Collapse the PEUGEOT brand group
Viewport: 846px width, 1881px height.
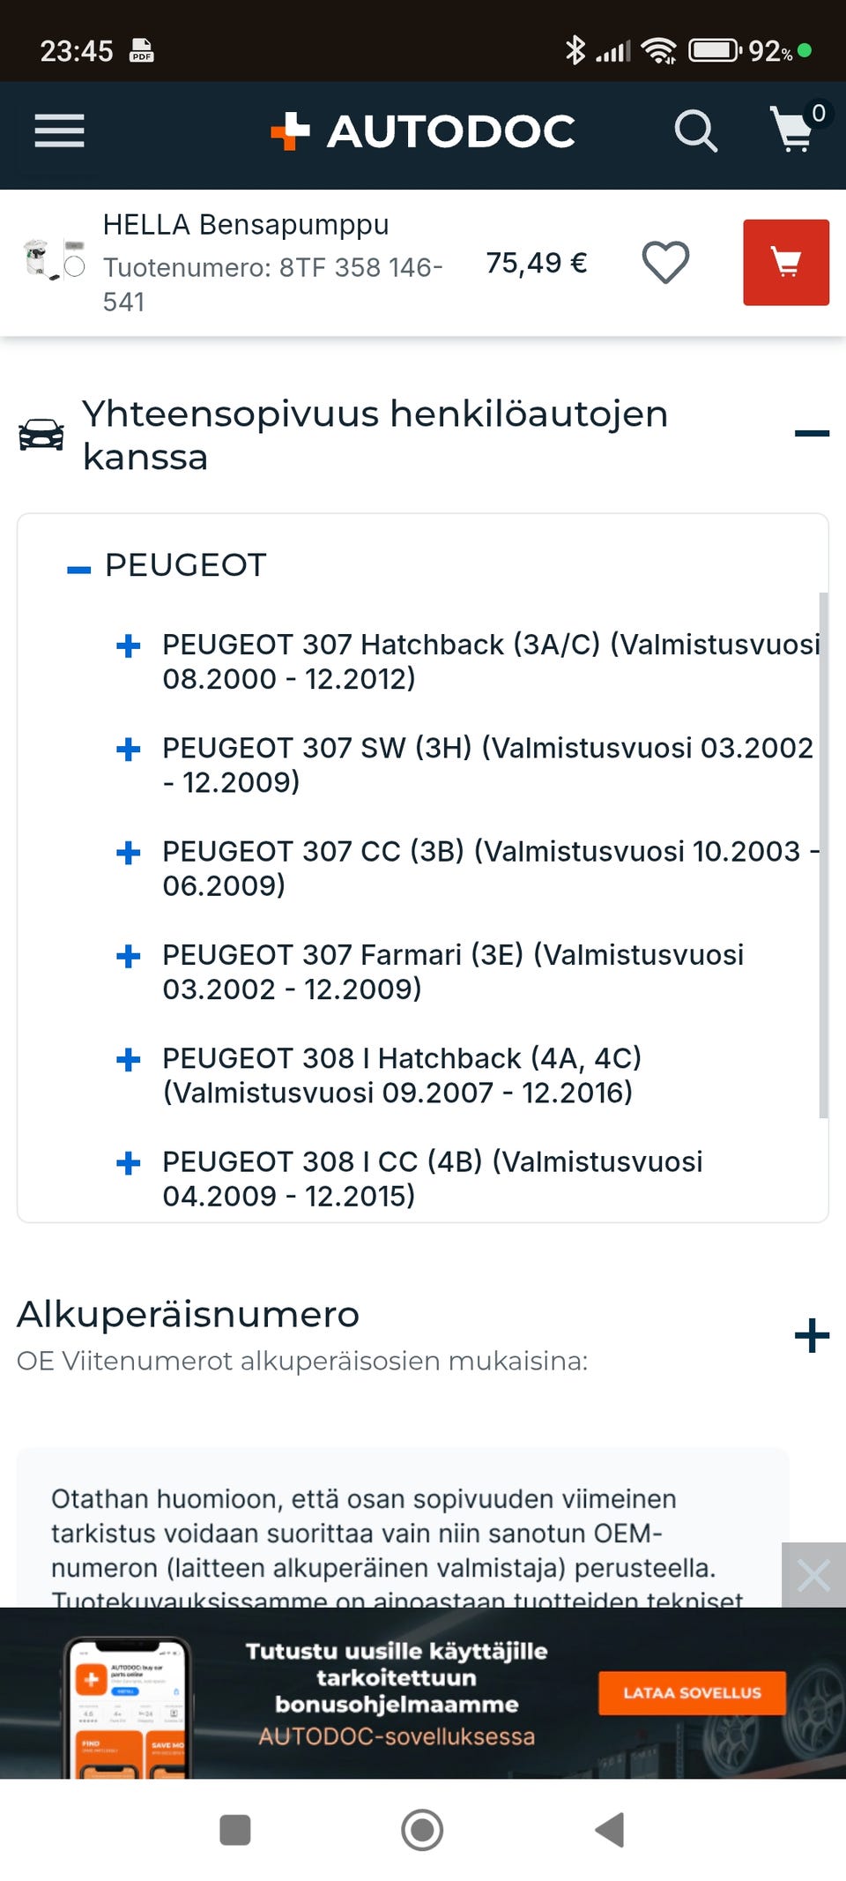tap(79, 570)
